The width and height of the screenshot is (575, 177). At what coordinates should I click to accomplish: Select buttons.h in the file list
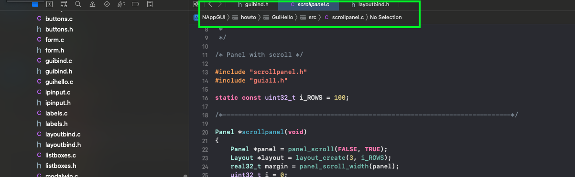click(55, 29)
